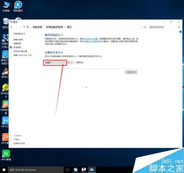Click the Control Panel taskbar button
The height and width of the screenshot is (173, 184).
[92, 170]
